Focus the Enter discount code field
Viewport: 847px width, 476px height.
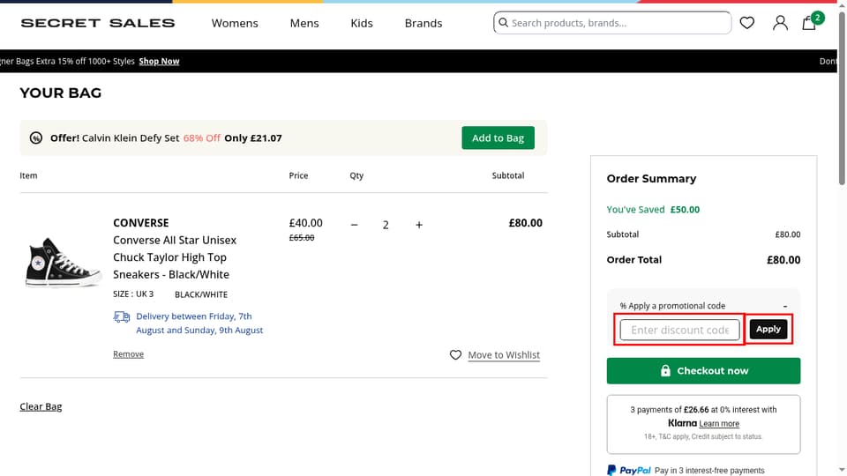click(x=680, y=330)
